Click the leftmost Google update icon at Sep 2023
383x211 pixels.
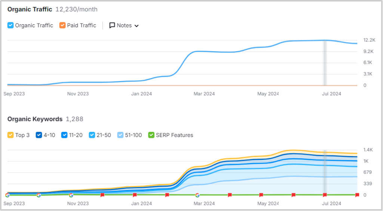coord(7,195)
